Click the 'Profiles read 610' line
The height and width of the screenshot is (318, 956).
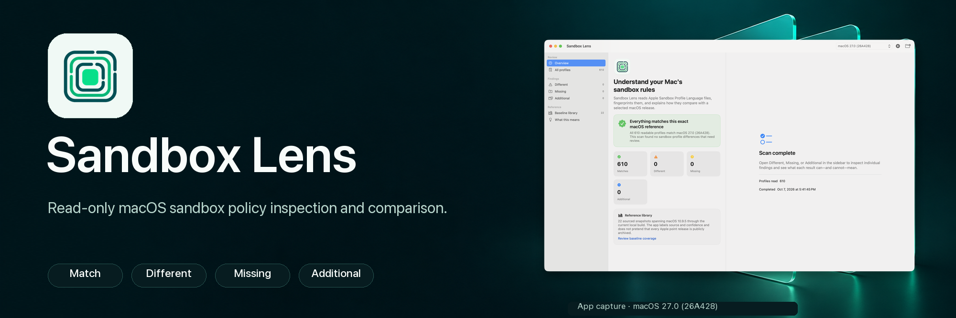tap(772, 181)
